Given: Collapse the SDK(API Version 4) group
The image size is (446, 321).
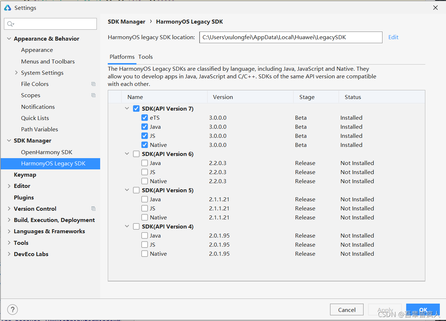Looking at the screenshot, I should click(x=127, y=226).
